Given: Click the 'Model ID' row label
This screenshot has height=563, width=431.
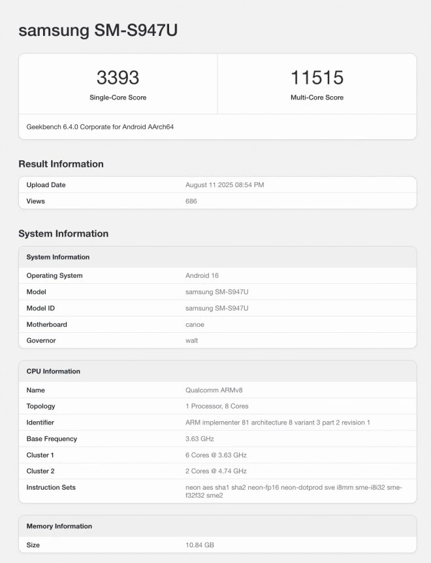Looking at the screenshot, I should [x=40, y=308].
